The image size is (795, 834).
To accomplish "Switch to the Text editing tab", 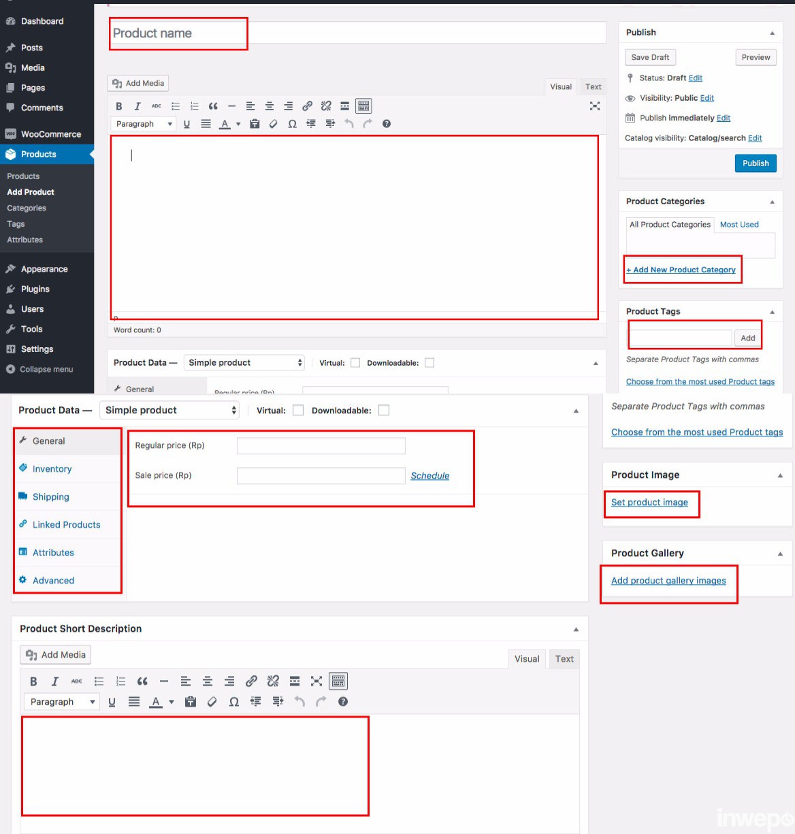I will tap(592, 86).
